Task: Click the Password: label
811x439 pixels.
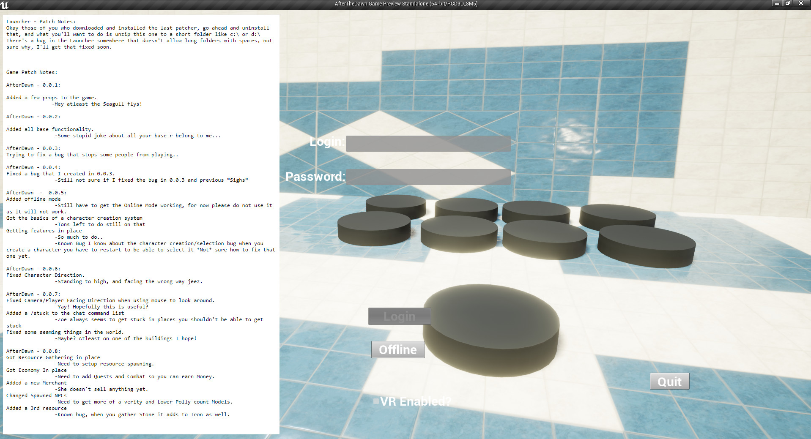Action: point(316,177)
